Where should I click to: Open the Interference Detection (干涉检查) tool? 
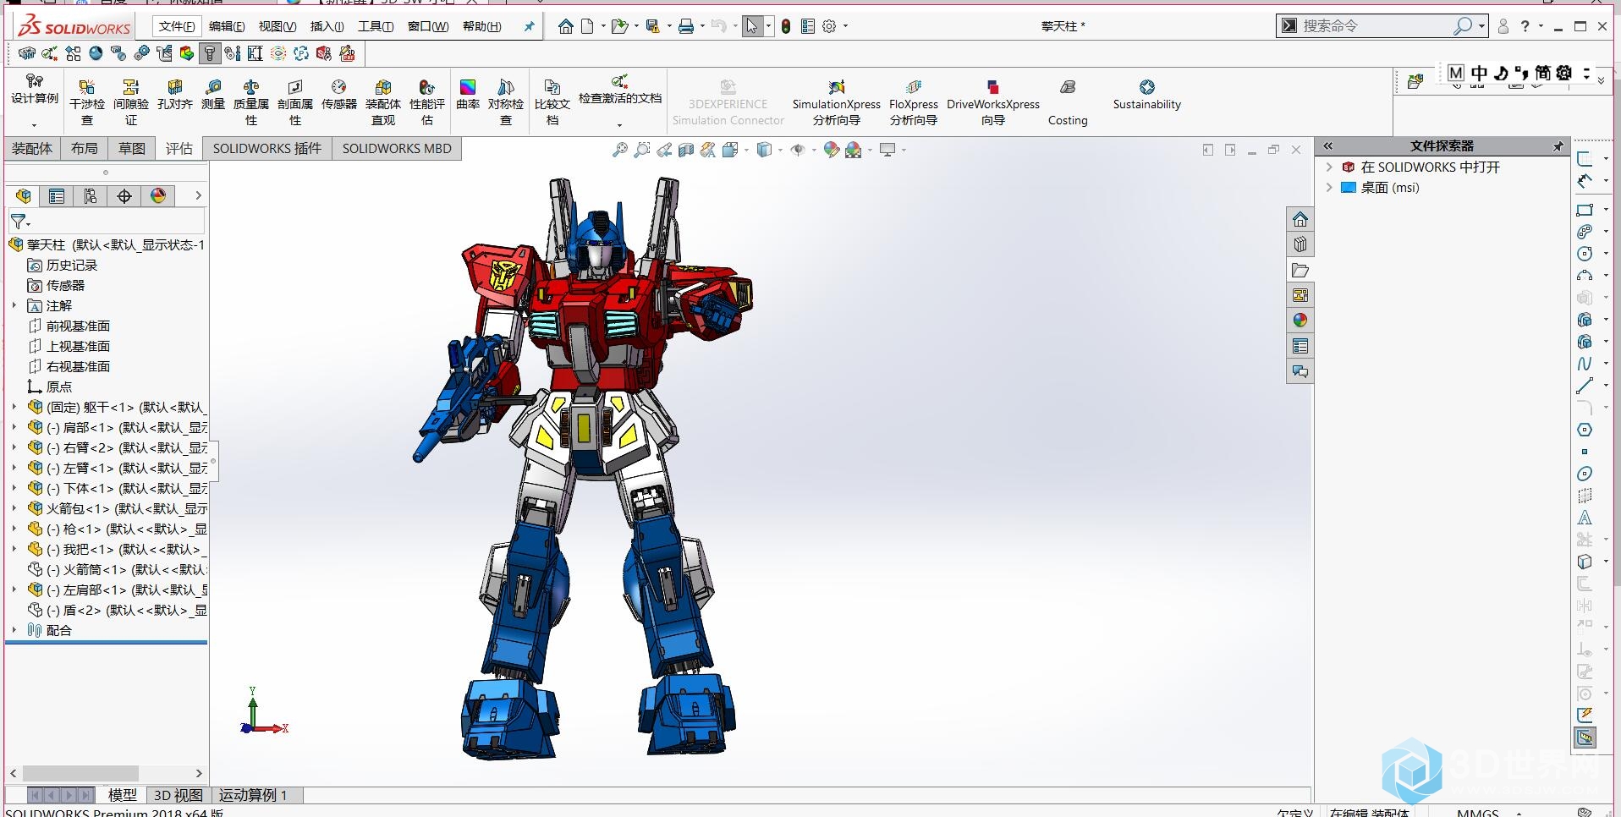(x=87, y=101)
